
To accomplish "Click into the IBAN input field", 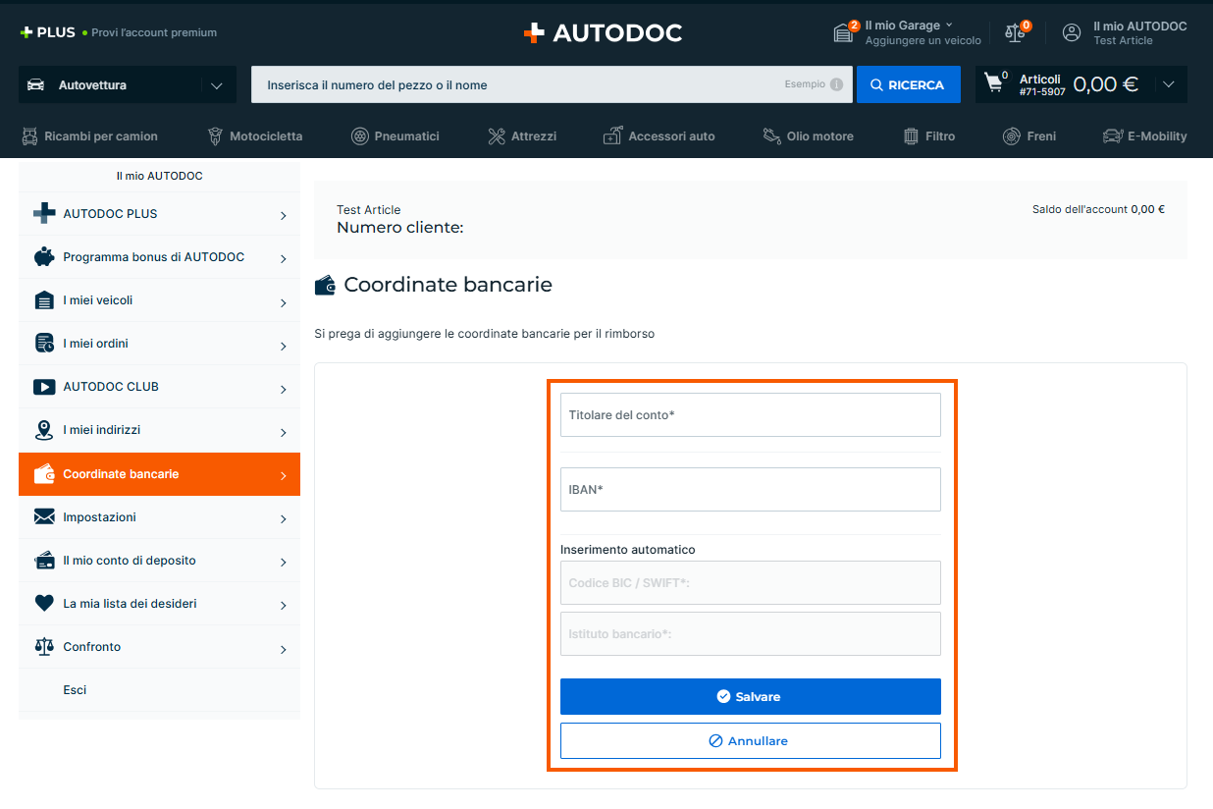I will [750, 489].
